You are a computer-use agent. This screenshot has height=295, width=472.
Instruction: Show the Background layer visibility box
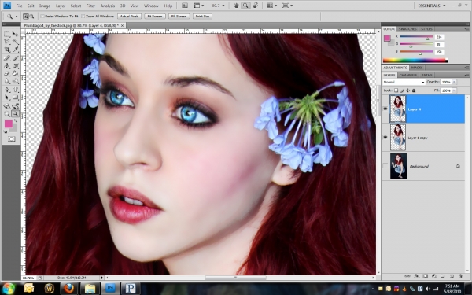pos(385,166)
